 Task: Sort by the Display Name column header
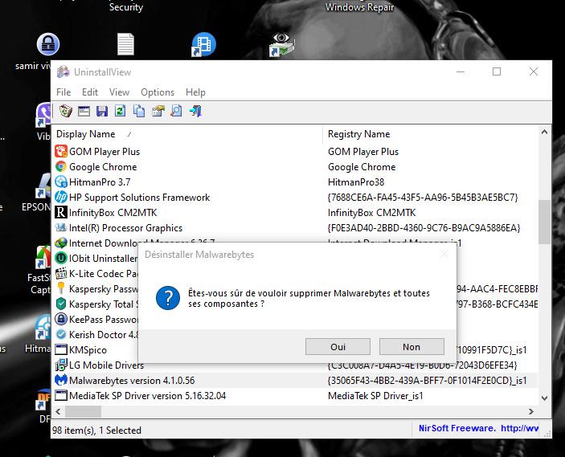(187, 134)
